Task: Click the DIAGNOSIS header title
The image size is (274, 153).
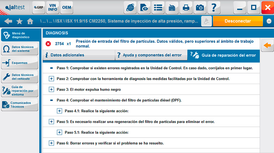Action: (x=57, y=33)
